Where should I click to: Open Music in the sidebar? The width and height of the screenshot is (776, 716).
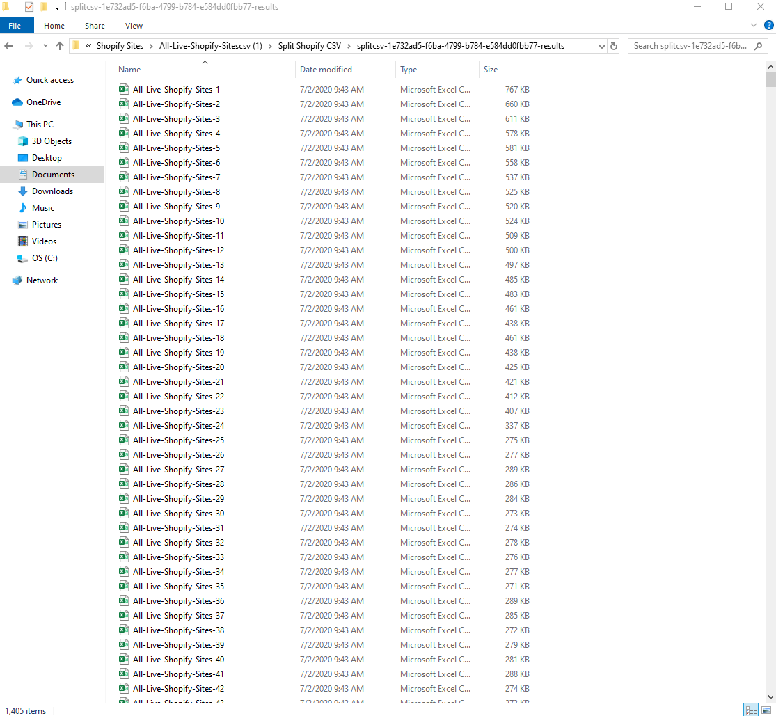pyautogui.click(x=43, y=208)
